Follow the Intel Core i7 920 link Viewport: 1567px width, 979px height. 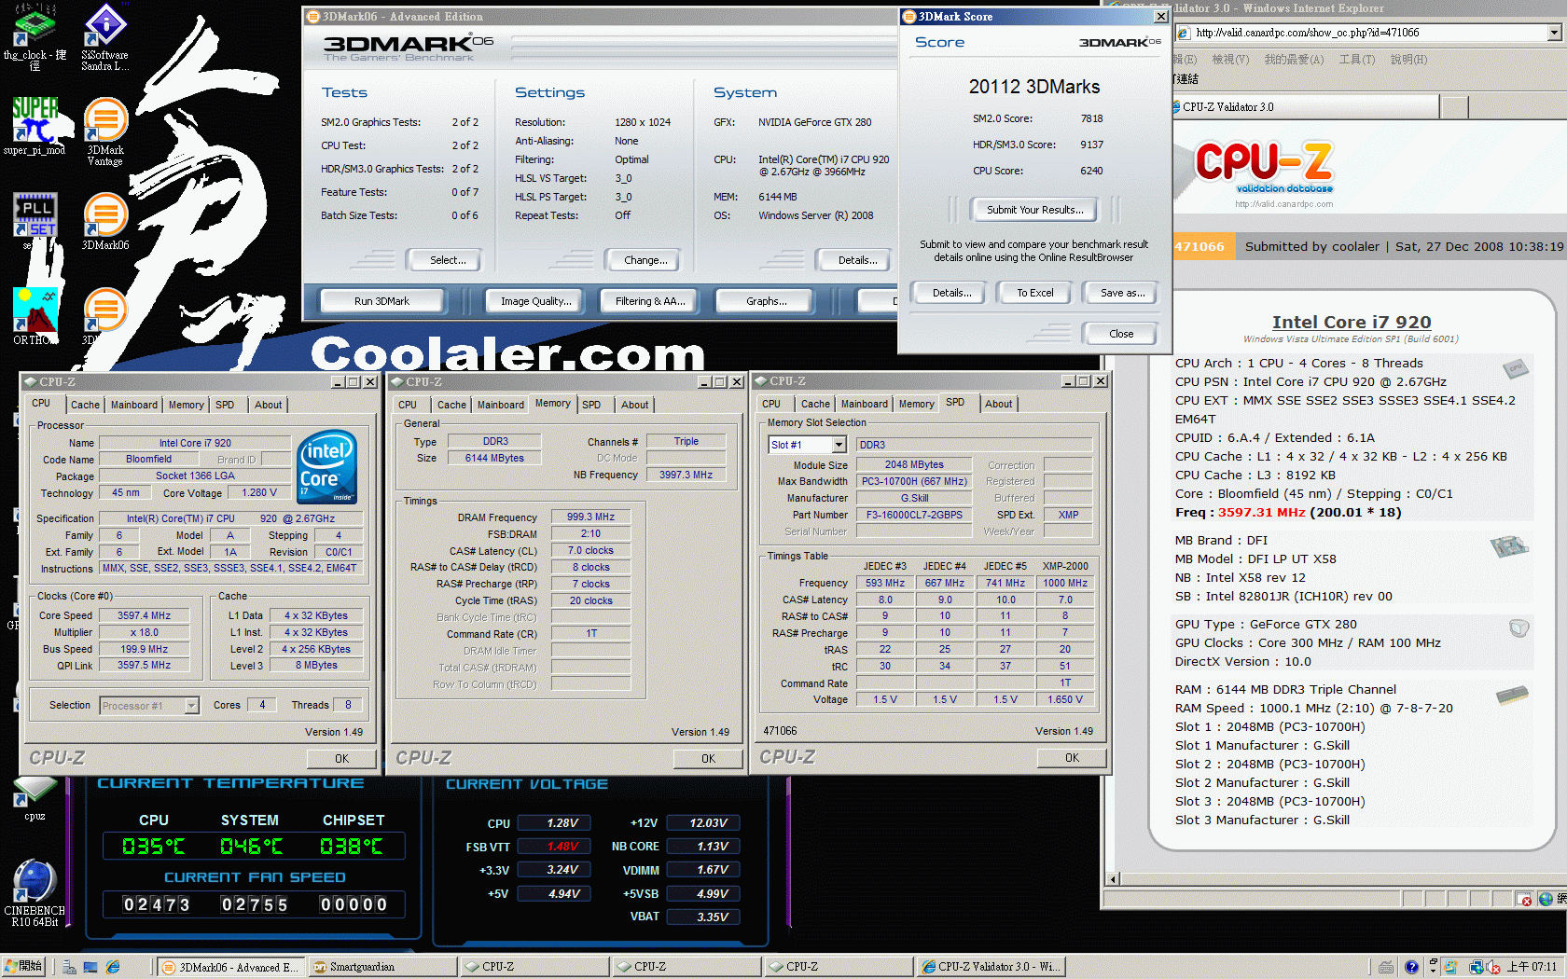pyautogui.click(x=1352, y=323)
